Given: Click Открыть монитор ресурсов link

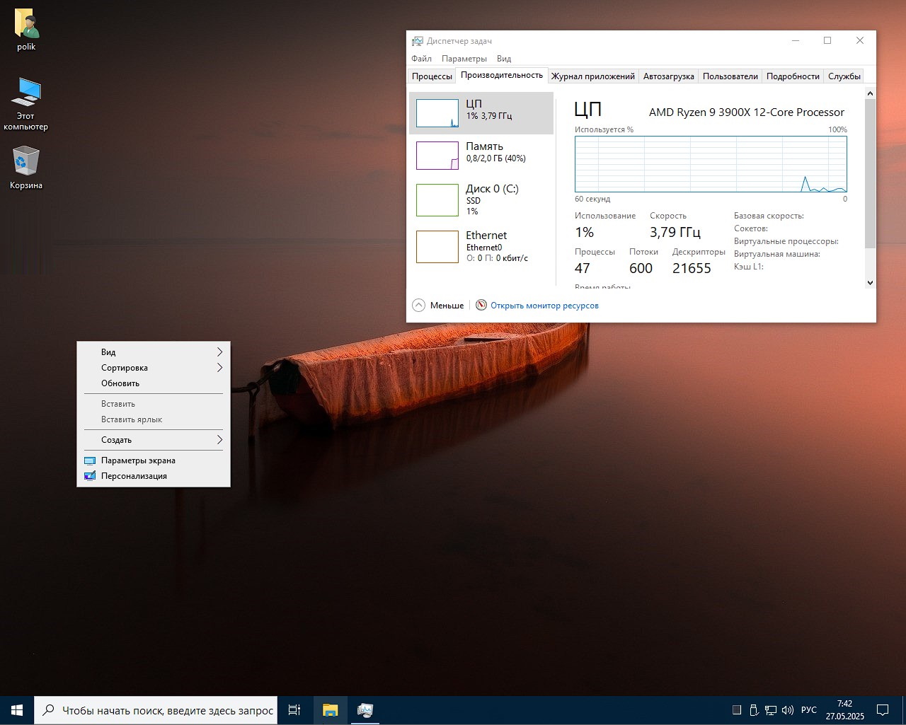Looking at the screenshot, I should coord(544,306).
